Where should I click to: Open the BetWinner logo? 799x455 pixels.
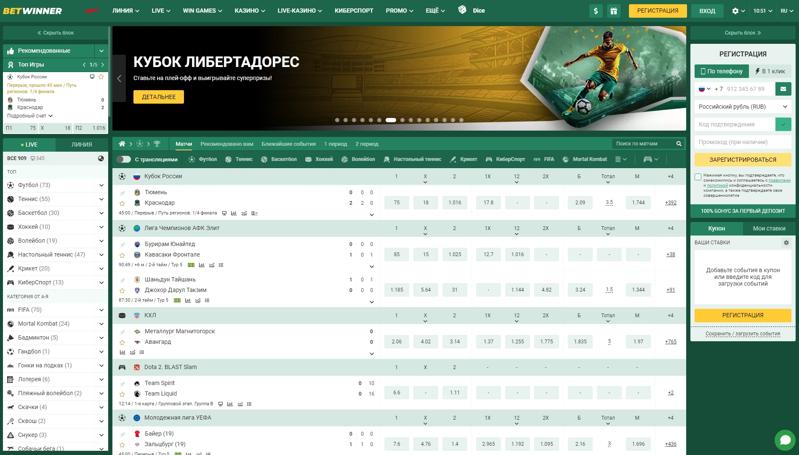(x=32, y=11)
